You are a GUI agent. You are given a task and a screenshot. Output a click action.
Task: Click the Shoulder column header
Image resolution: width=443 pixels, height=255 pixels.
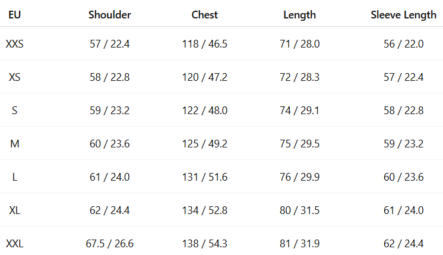click(x=109, y=15)
